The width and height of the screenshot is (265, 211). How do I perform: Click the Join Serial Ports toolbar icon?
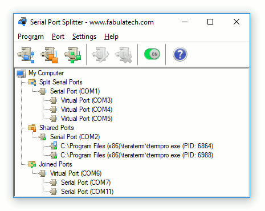(72, 55)
